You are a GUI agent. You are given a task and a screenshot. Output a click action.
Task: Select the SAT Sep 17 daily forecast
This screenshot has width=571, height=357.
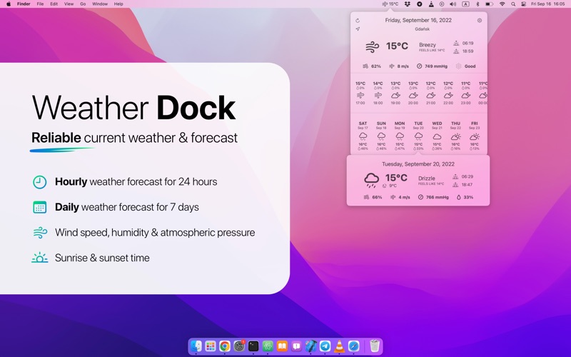[x=363, y=136]
